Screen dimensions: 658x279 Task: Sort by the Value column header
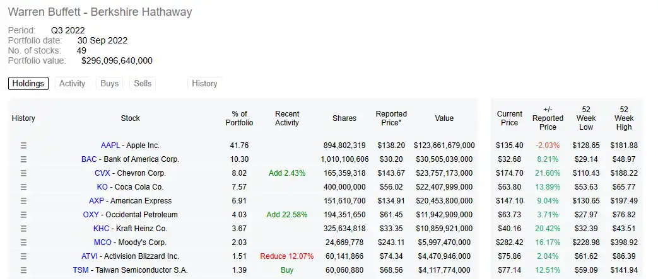pos(444,118)
